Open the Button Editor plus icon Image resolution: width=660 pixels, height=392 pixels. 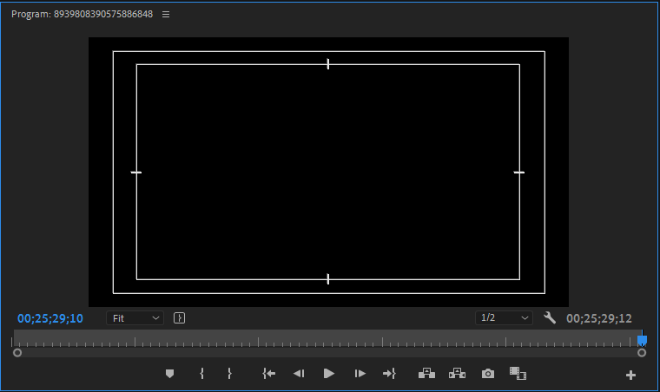pos(630,375)
